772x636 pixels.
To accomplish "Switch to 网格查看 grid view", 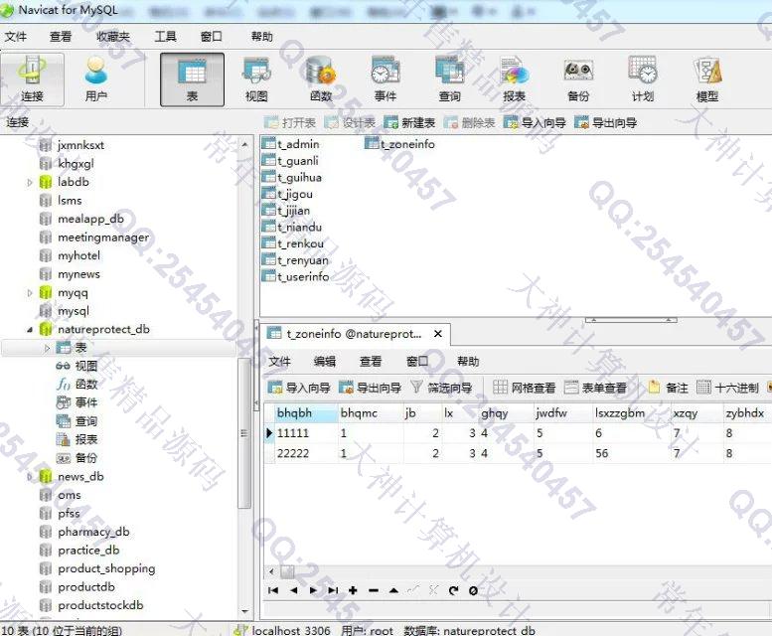I will coord(524,388).
